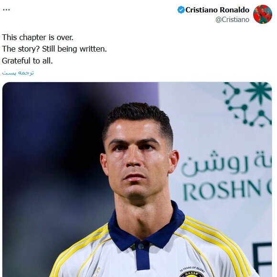The image size is (277, 277).
Task: Click the Persian translate post link
Action: 18,73
